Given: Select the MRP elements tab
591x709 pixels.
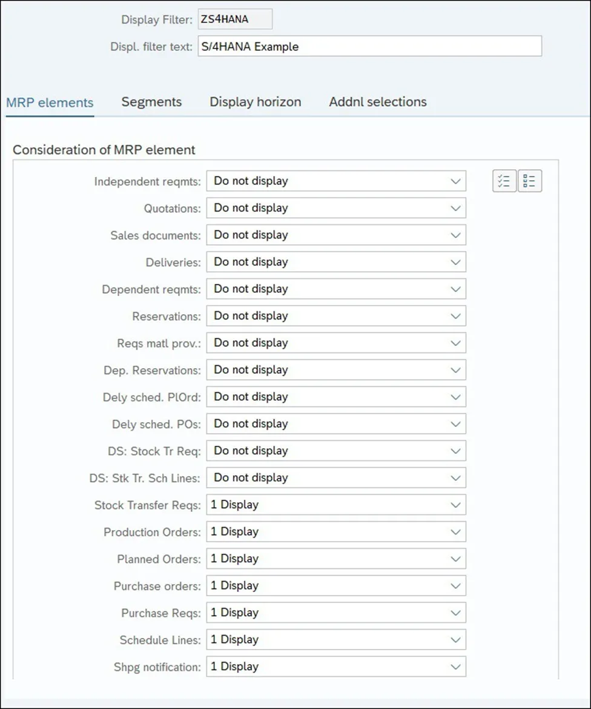Looking at the screenshot, I should point(50,102).
